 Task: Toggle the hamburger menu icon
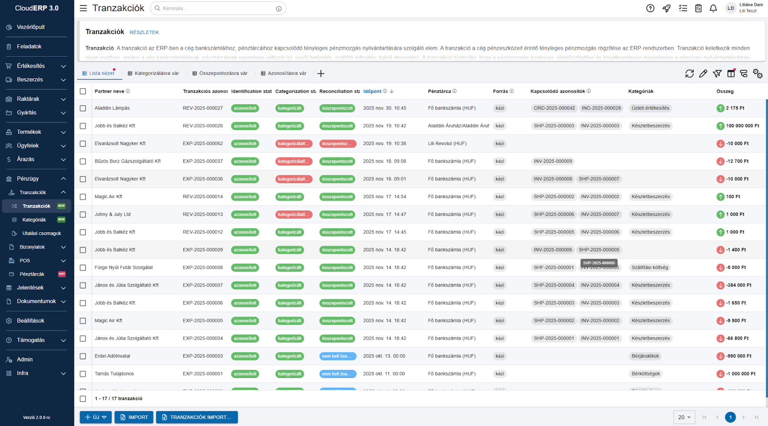[x=83, y=8]
